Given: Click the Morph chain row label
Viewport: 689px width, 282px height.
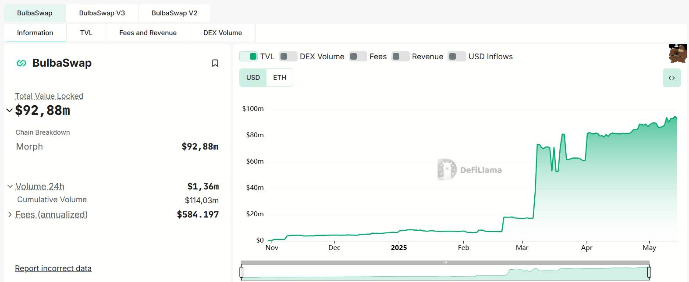Looking at the screenshot, I should tap(29, 146).
